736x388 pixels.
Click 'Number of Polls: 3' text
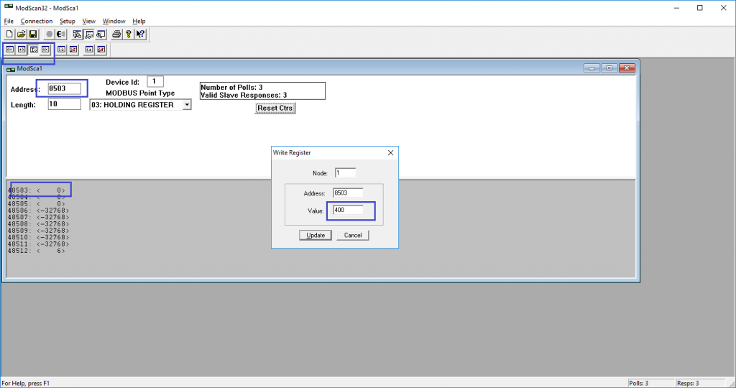(232, 87)
